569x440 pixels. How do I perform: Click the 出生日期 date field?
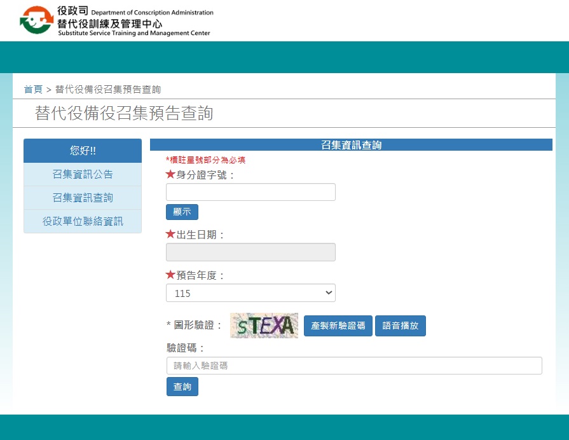pos(250,252)
